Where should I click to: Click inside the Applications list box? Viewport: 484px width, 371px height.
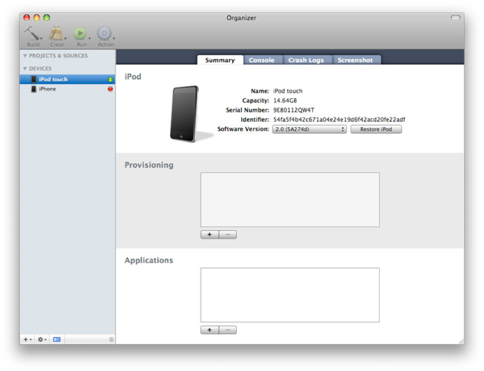[x=290, y=295]
